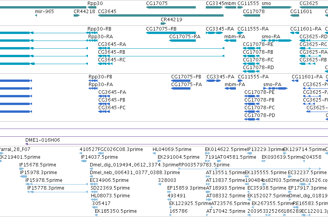Click the AT17042.5prime EST label

(226, 211)
